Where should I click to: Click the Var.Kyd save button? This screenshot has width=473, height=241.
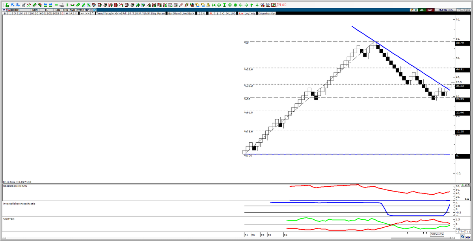[x=271, y=13]
